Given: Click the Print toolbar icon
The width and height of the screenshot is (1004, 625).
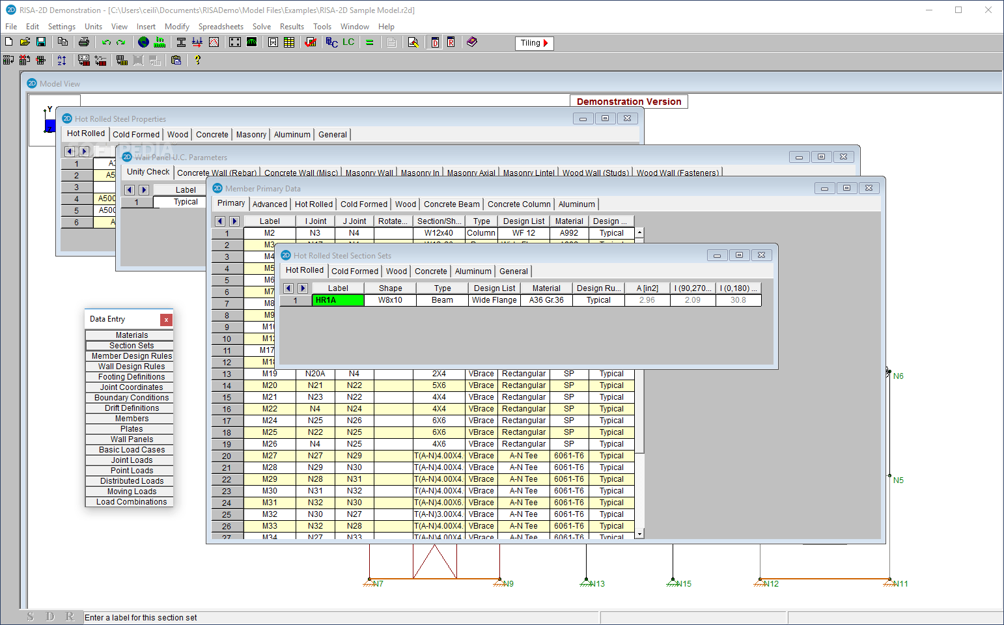Looking at the screenshot, I should [x=84, y=42].
